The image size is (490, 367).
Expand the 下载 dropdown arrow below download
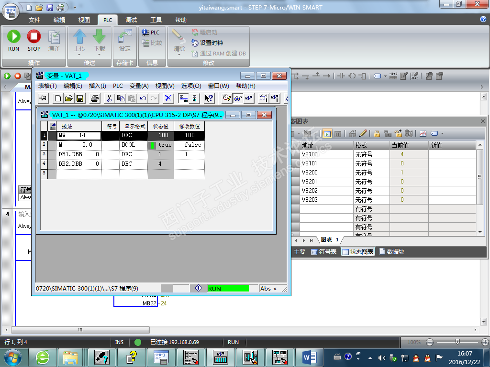[x=100, y=55]
